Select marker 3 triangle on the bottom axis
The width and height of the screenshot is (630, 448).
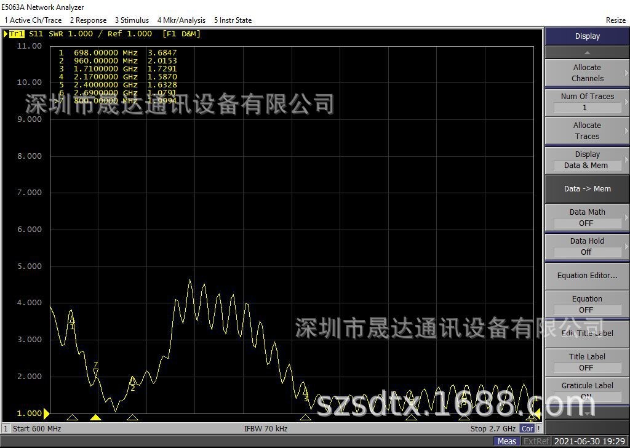coord(305,417)
